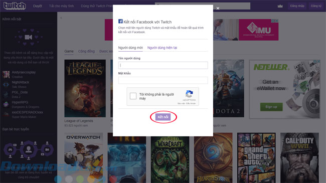Click the Prime crown icon
The height and width of the screenshot is (183, 326).
280,6
